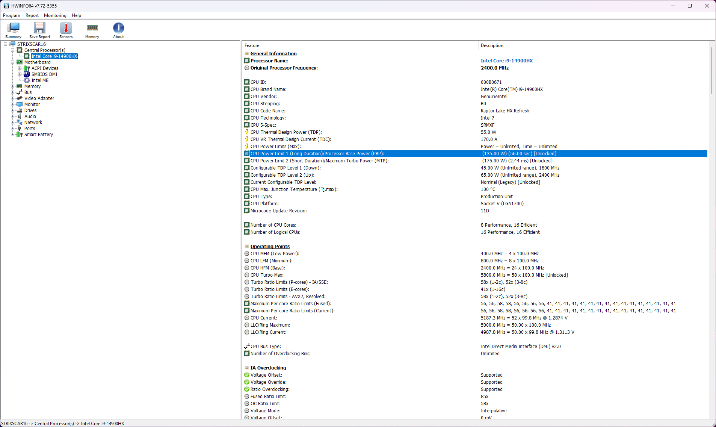Expand the Video Adapter node
This screenshot has height=427, width=716.
click(13, 98)
